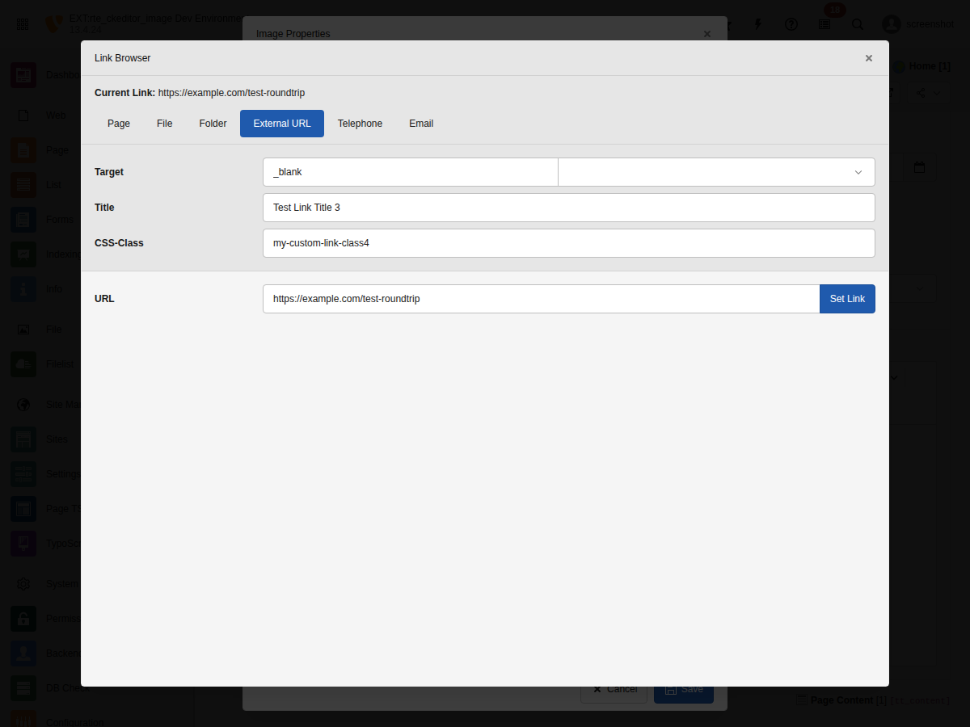Screen dimensions: 970x727
Task: Click the clear cache lightning icon
Action: (757, 24)
